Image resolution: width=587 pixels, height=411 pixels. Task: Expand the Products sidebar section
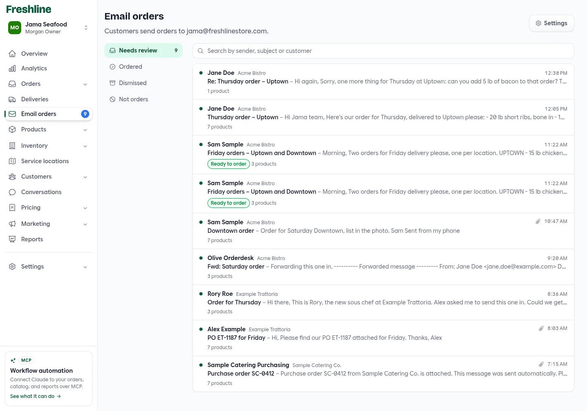pyautogui.click(x=85, y=130)
